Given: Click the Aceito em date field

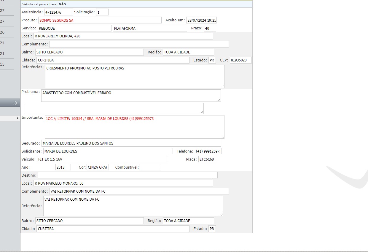Looking at the screenshot, I should pos(201,20).
